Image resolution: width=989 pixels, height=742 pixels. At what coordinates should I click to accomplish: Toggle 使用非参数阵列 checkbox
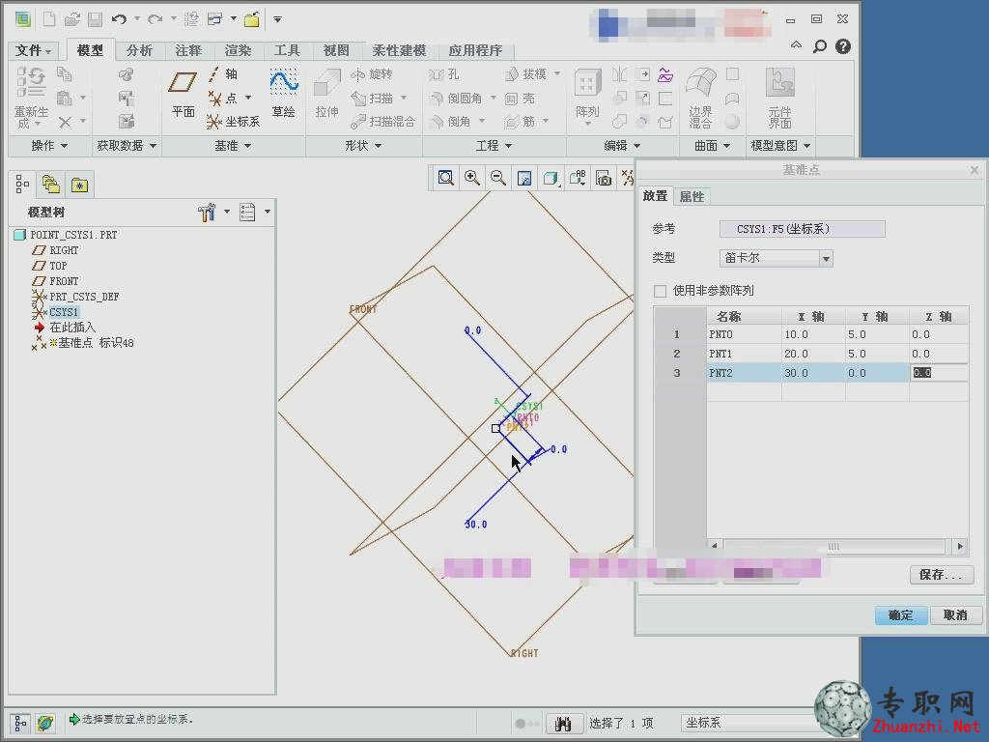[660, 291]
